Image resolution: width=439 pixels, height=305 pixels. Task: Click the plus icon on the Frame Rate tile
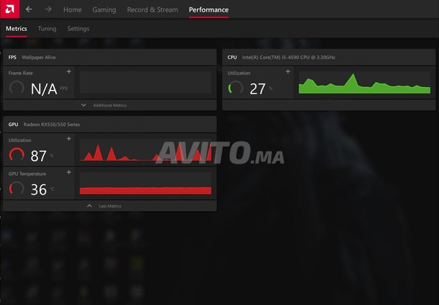click(69, 72)
